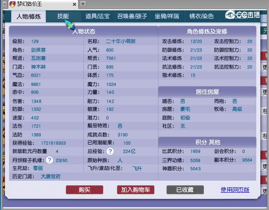Select the 飞升/渡劫/化圣 value 飞升

(137, 168)
